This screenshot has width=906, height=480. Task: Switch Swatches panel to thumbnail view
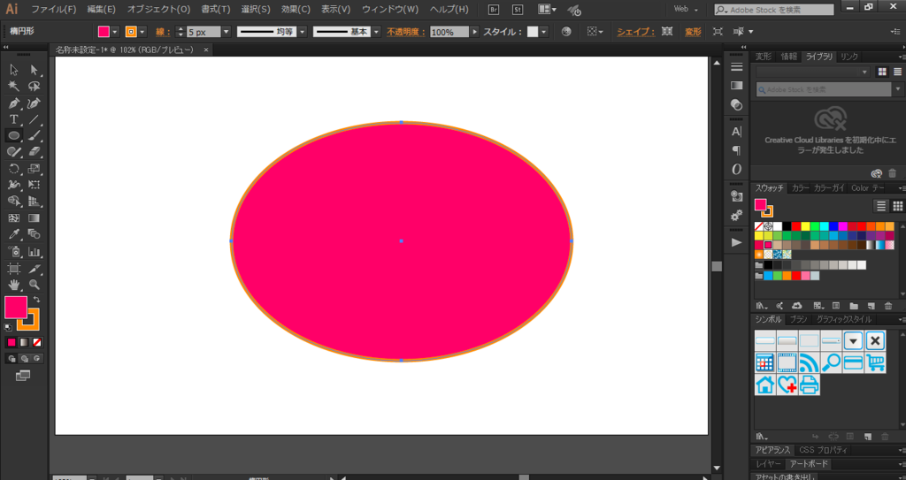pos(897,206)
